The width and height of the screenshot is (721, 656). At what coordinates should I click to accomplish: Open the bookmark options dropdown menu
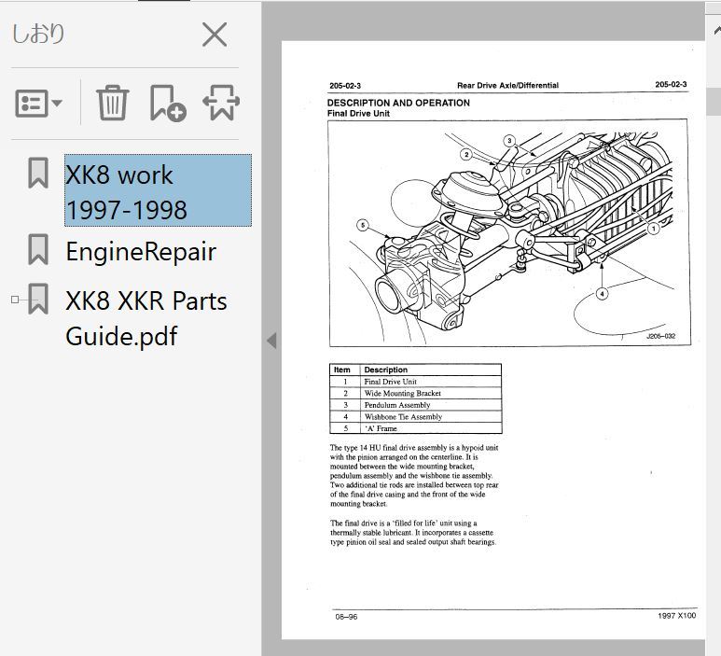click(x=38, y=103)
